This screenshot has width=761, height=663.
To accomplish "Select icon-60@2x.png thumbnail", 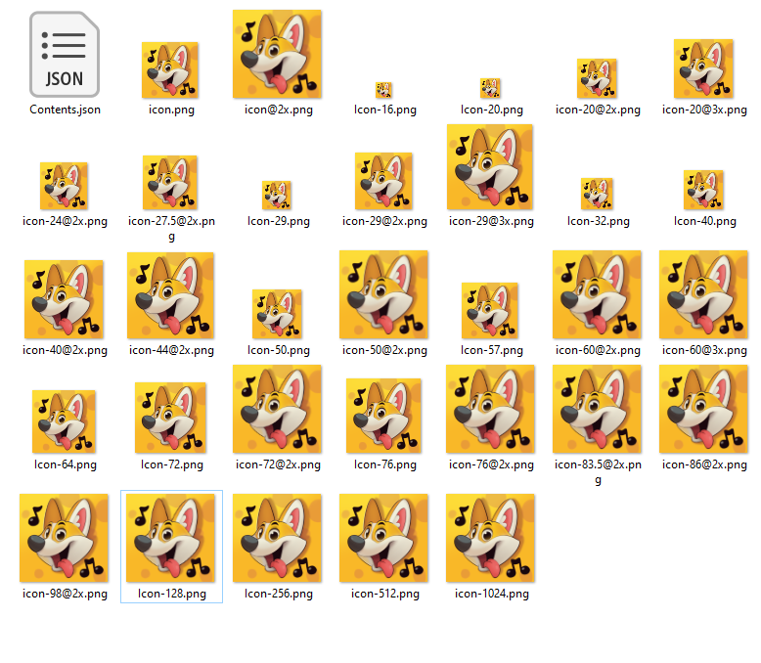I will click(x=597, y=294).
